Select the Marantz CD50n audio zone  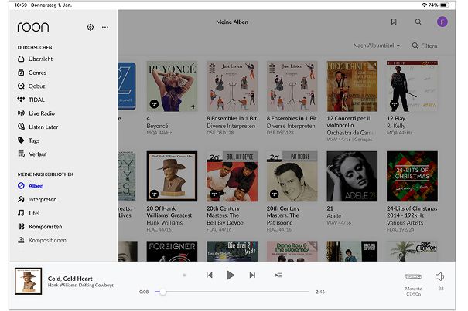point(413,281)
